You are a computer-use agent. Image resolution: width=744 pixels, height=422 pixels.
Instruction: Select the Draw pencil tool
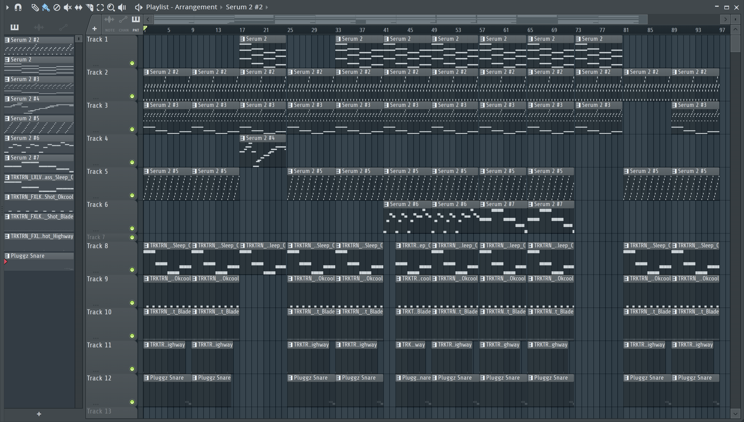tap(35, 7)
